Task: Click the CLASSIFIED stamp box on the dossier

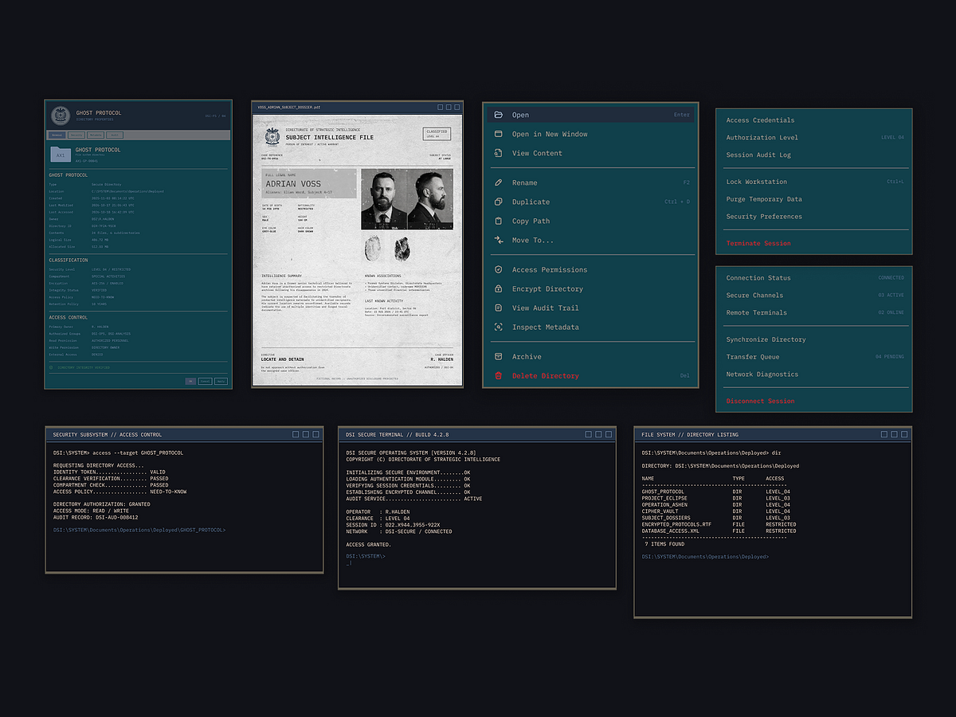Action: [x=437, y=134]
